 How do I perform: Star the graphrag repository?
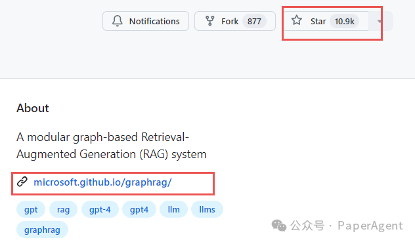326,21
